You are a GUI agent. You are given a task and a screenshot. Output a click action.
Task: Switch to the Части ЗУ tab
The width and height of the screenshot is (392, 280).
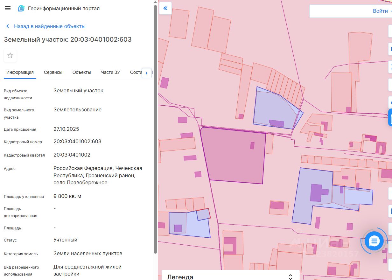tap(110, 72)
